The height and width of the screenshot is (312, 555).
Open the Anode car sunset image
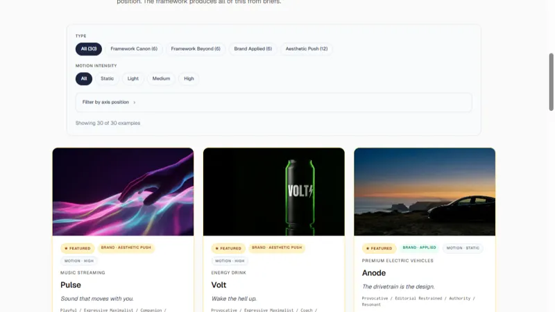(x=425, y=192)
